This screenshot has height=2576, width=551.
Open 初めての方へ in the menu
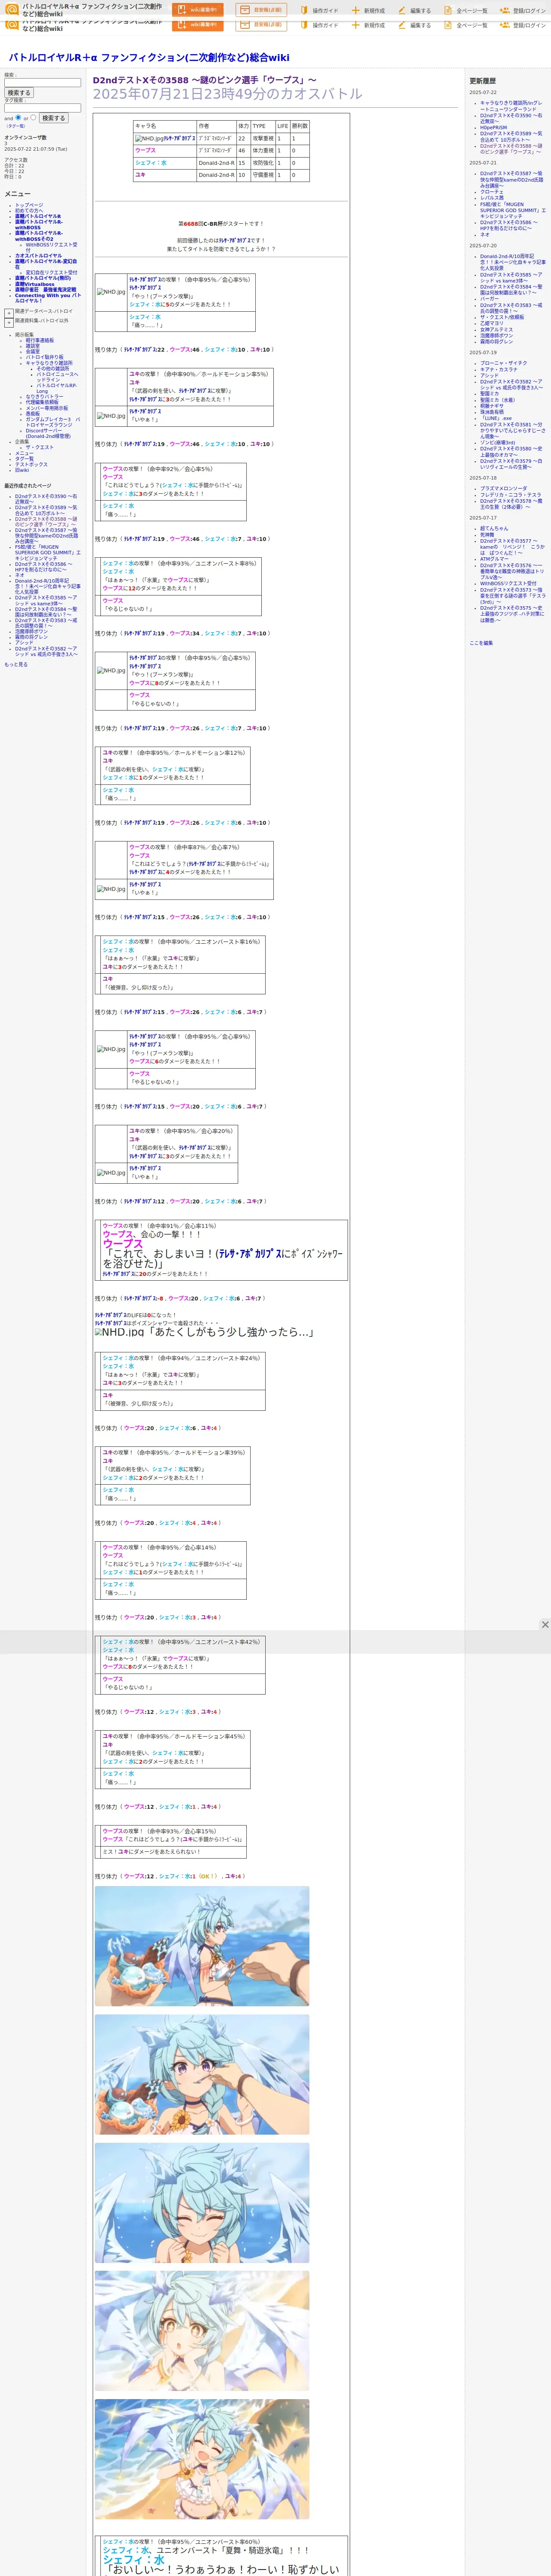click(29, 210)
